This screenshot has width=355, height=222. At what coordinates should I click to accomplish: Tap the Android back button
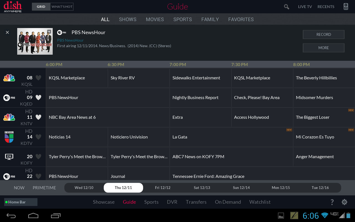[11, 216]
